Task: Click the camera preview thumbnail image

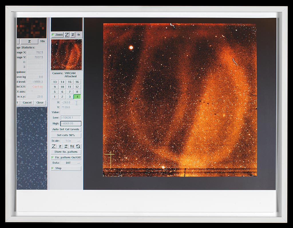Action: click(66, 55)
